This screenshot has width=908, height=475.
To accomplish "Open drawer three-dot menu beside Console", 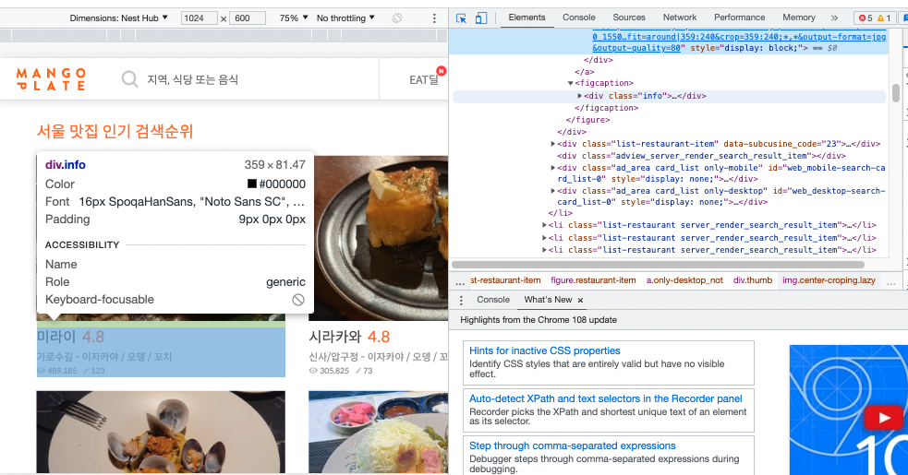I will 462,301.
